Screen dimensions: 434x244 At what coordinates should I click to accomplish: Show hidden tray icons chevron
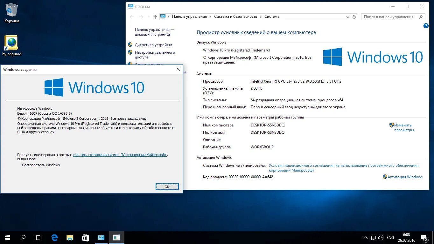pyautogui.click(x=365, y=238)
